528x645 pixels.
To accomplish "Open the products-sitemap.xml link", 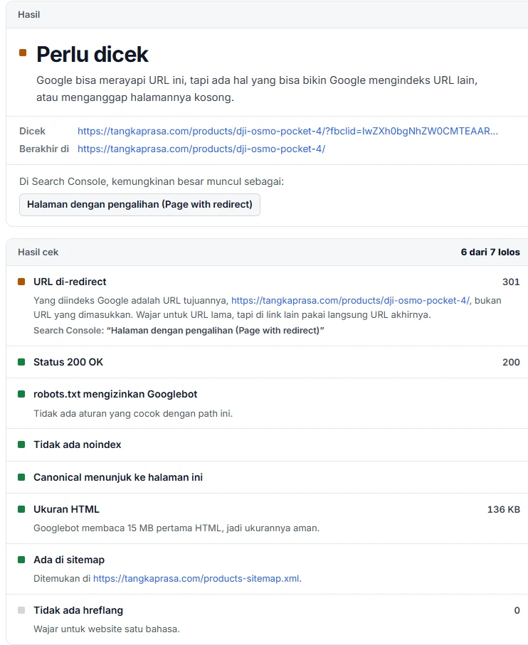I will [x=196, y=579].
